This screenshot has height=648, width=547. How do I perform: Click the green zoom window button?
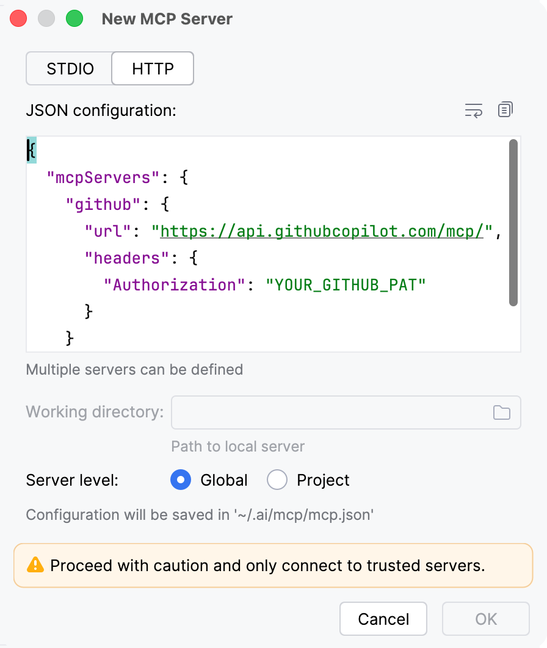click(x=74, y=18)
